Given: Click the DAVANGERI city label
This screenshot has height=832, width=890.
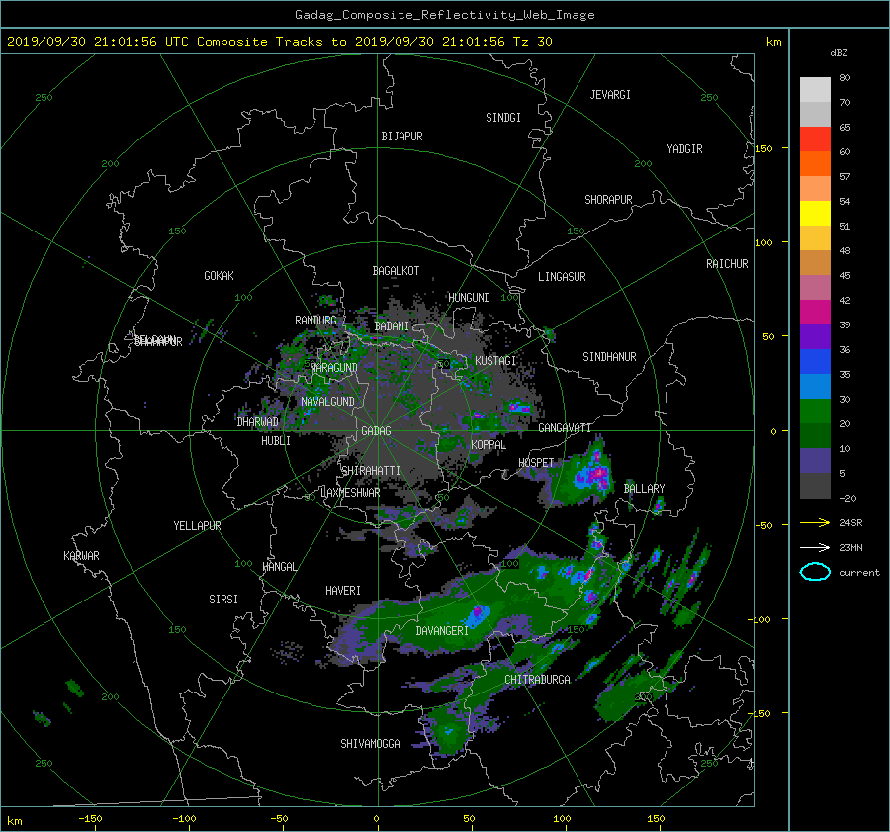Looking at the screenshot, I should coord(442,631).
